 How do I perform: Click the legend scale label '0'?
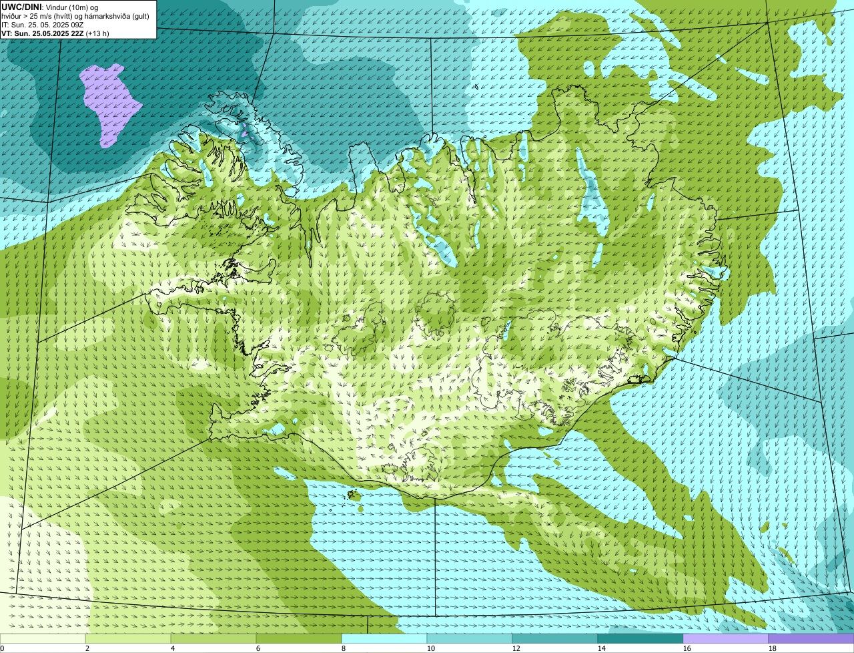3,648
